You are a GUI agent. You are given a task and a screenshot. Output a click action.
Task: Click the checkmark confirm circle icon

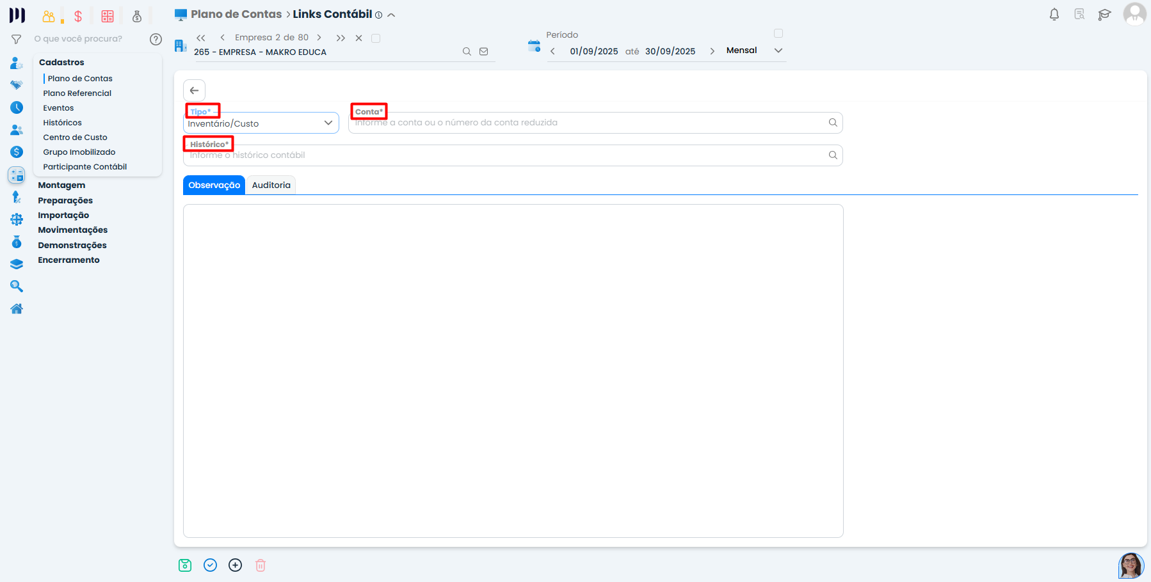[210, 565]
